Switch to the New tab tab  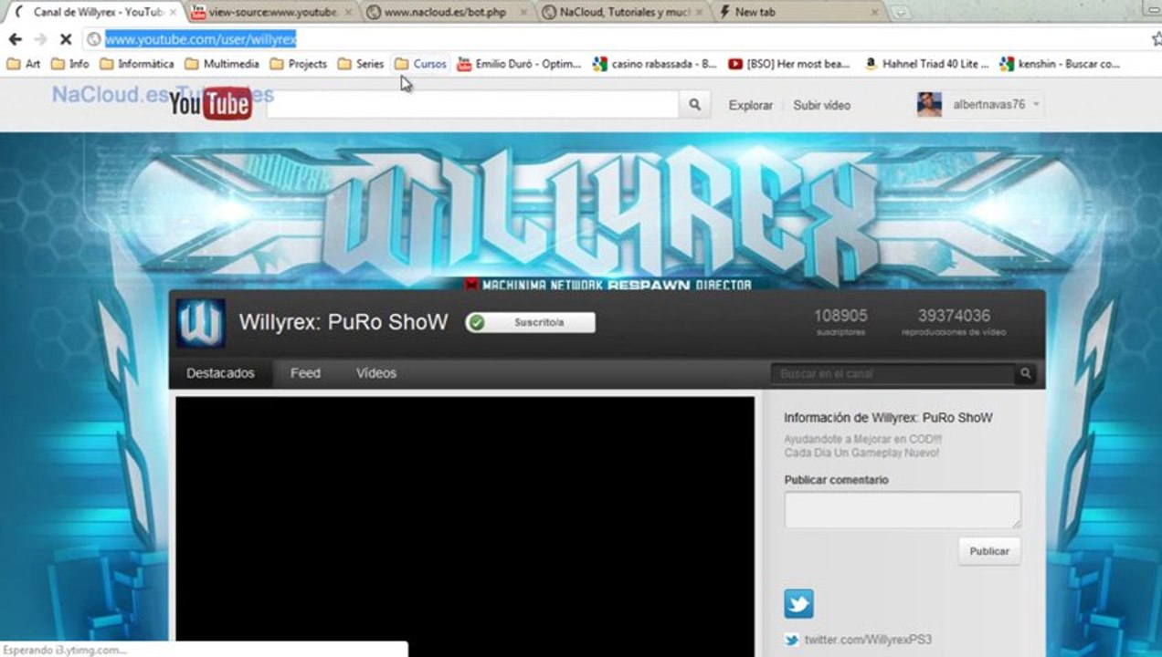[x=797, y=12]
